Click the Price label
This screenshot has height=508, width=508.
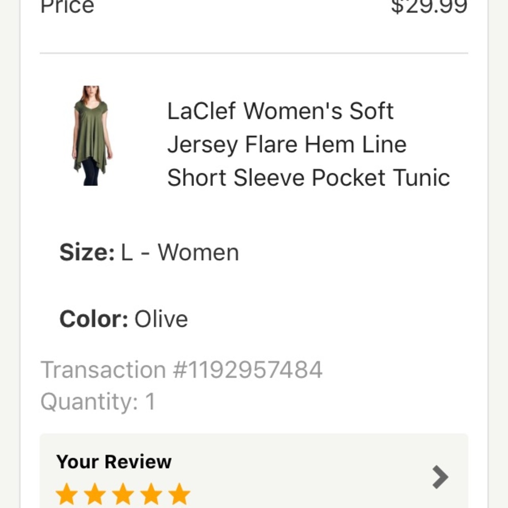click(x=68, y=7)
